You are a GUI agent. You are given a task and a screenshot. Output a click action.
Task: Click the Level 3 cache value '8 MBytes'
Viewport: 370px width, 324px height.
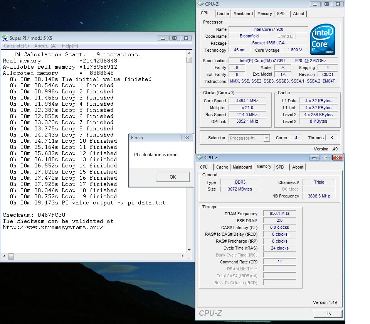coord(318,121)
